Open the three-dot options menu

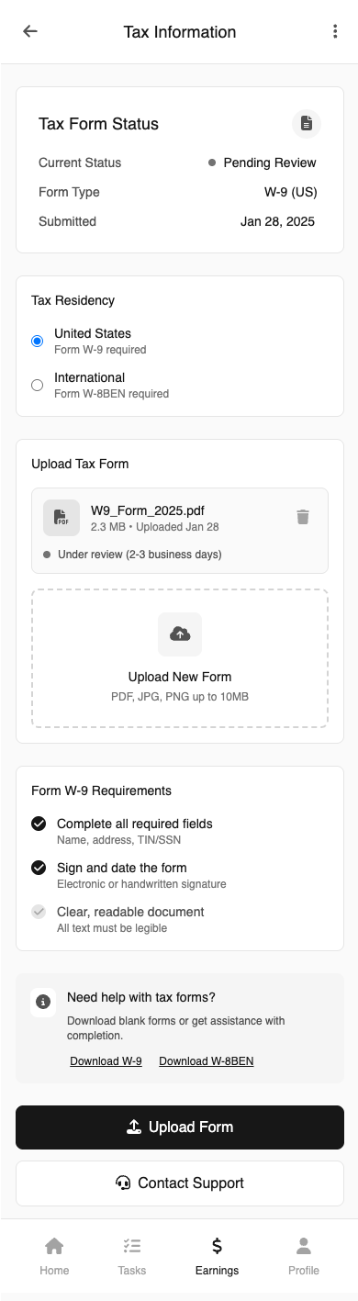click(x=334, y=31)
